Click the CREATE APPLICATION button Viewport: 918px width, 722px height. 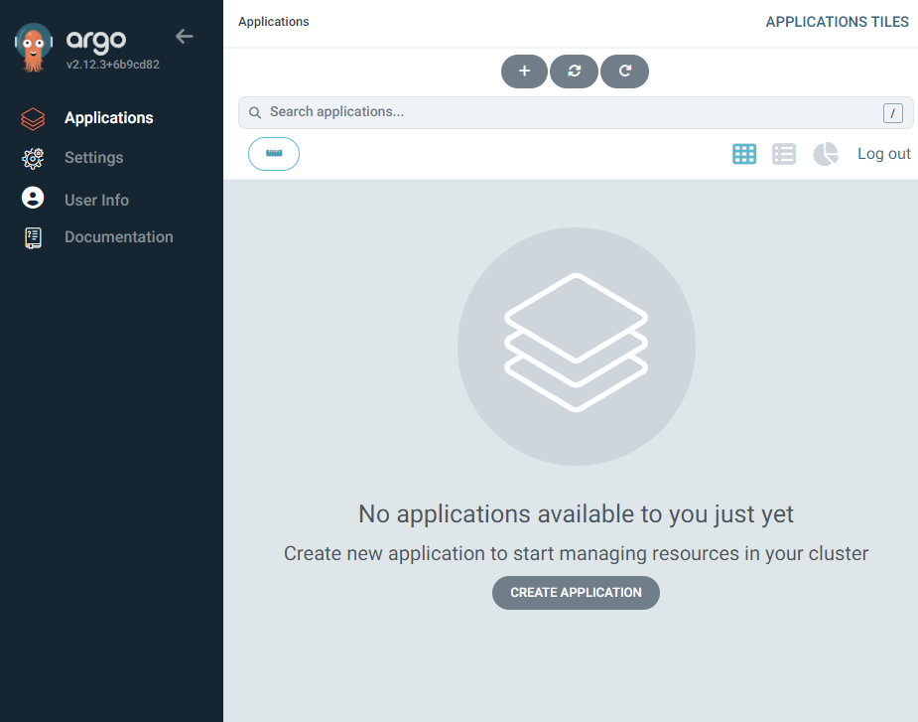(576, 593)
